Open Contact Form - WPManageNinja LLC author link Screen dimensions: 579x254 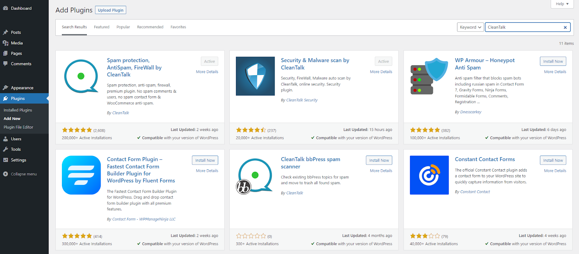click(x=144, y=219)
